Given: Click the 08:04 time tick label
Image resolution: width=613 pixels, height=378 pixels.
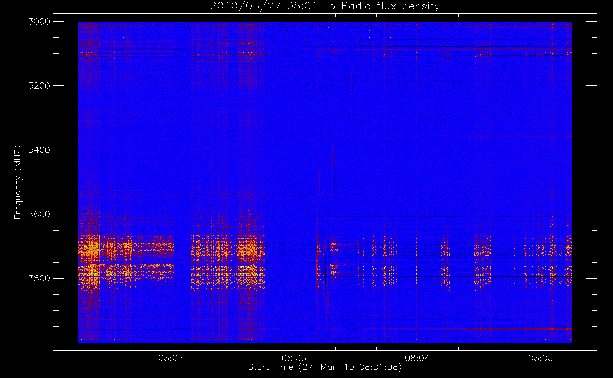Looking at the screenshot, I should 417,358.
